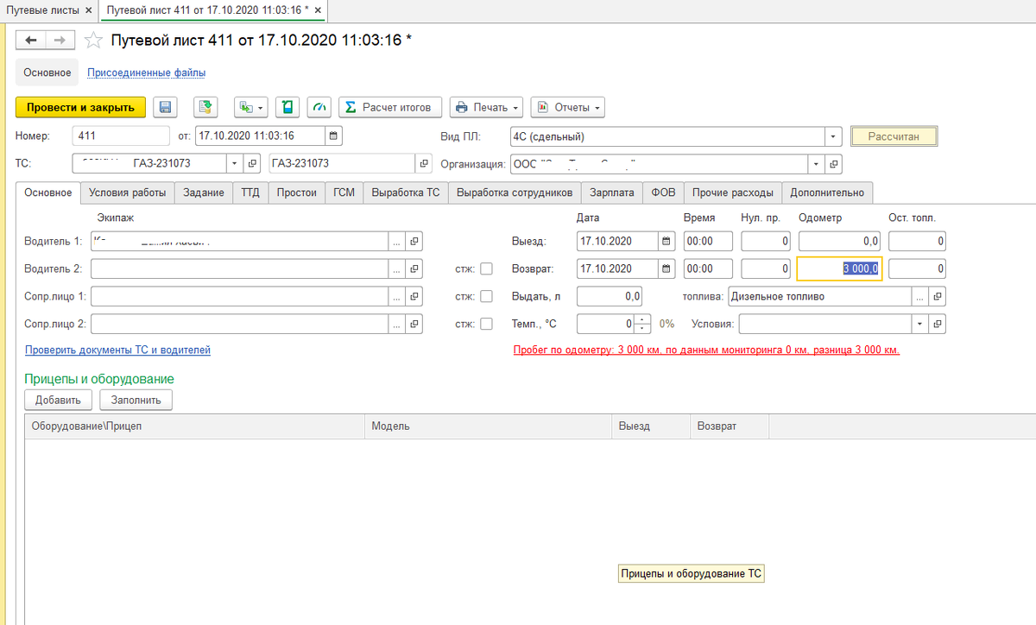Open the Организация record icon
Viewport: 1036px width, 625px height.
click(x=833, y=163)
